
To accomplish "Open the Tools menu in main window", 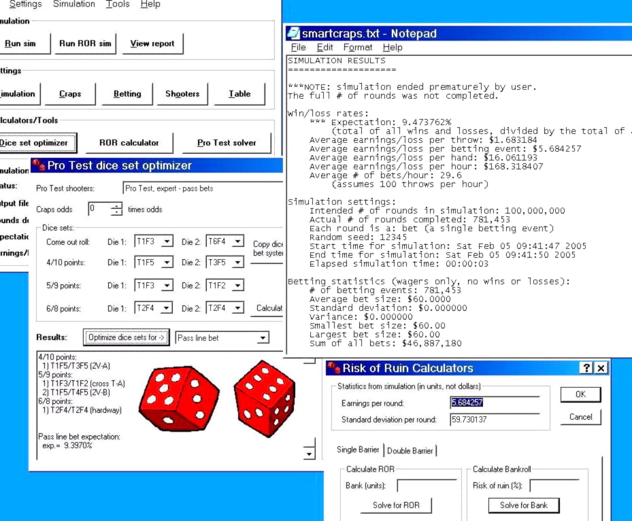I will click(x=118, y=4).
